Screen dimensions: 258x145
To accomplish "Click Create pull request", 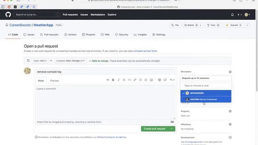I will (x=155, y=129).
